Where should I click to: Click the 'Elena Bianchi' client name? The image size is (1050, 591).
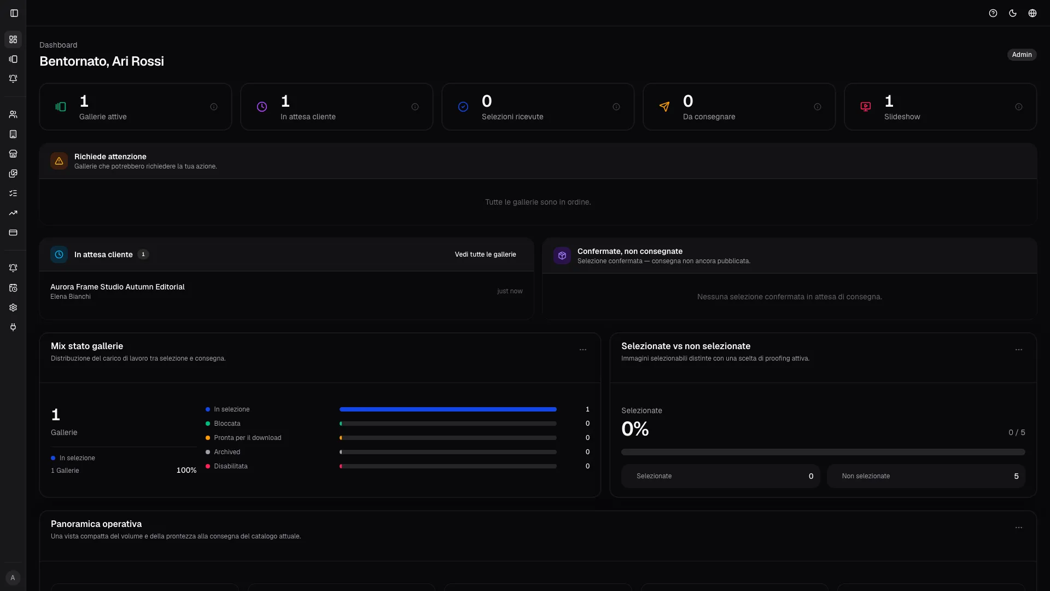(71, 297)
